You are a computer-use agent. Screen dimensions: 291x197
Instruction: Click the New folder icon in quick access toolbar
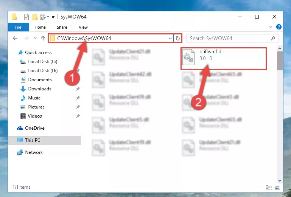point(35,17)
